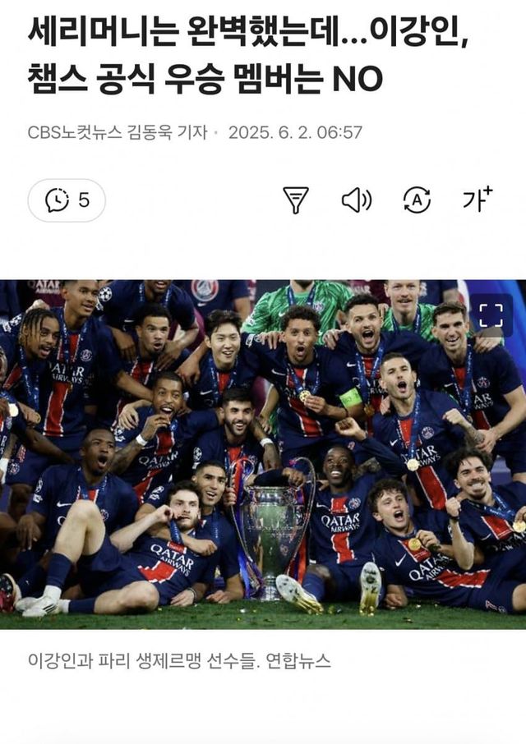Viewport: 526px width, 744px height.
Task: Select reporter name 김동욱 기자
Action: (167, 132)
